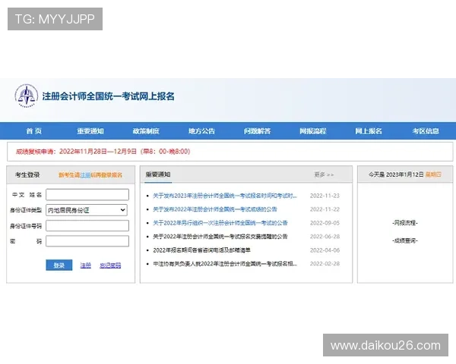456x364 pixels.
Task: Click the date 2022-11-23
Action: [325, 196]
